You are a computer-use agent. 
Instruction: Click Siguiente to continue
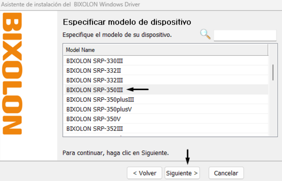[x=182, y=173]
